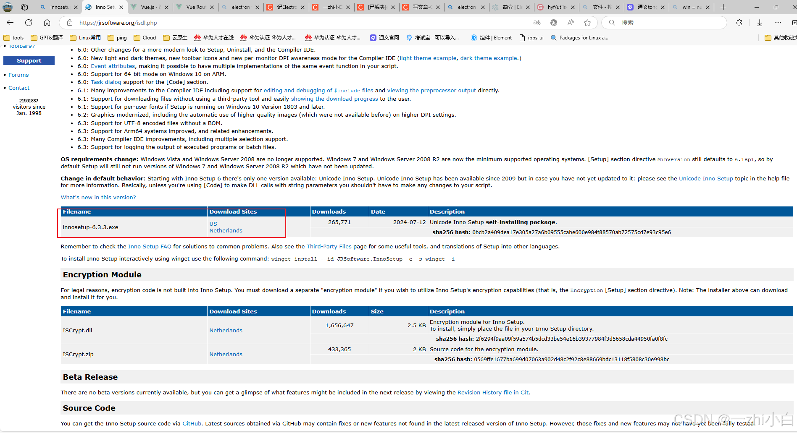Open showing the download progress link
Viewport: 797px width, 433px height.
point(334,99)
